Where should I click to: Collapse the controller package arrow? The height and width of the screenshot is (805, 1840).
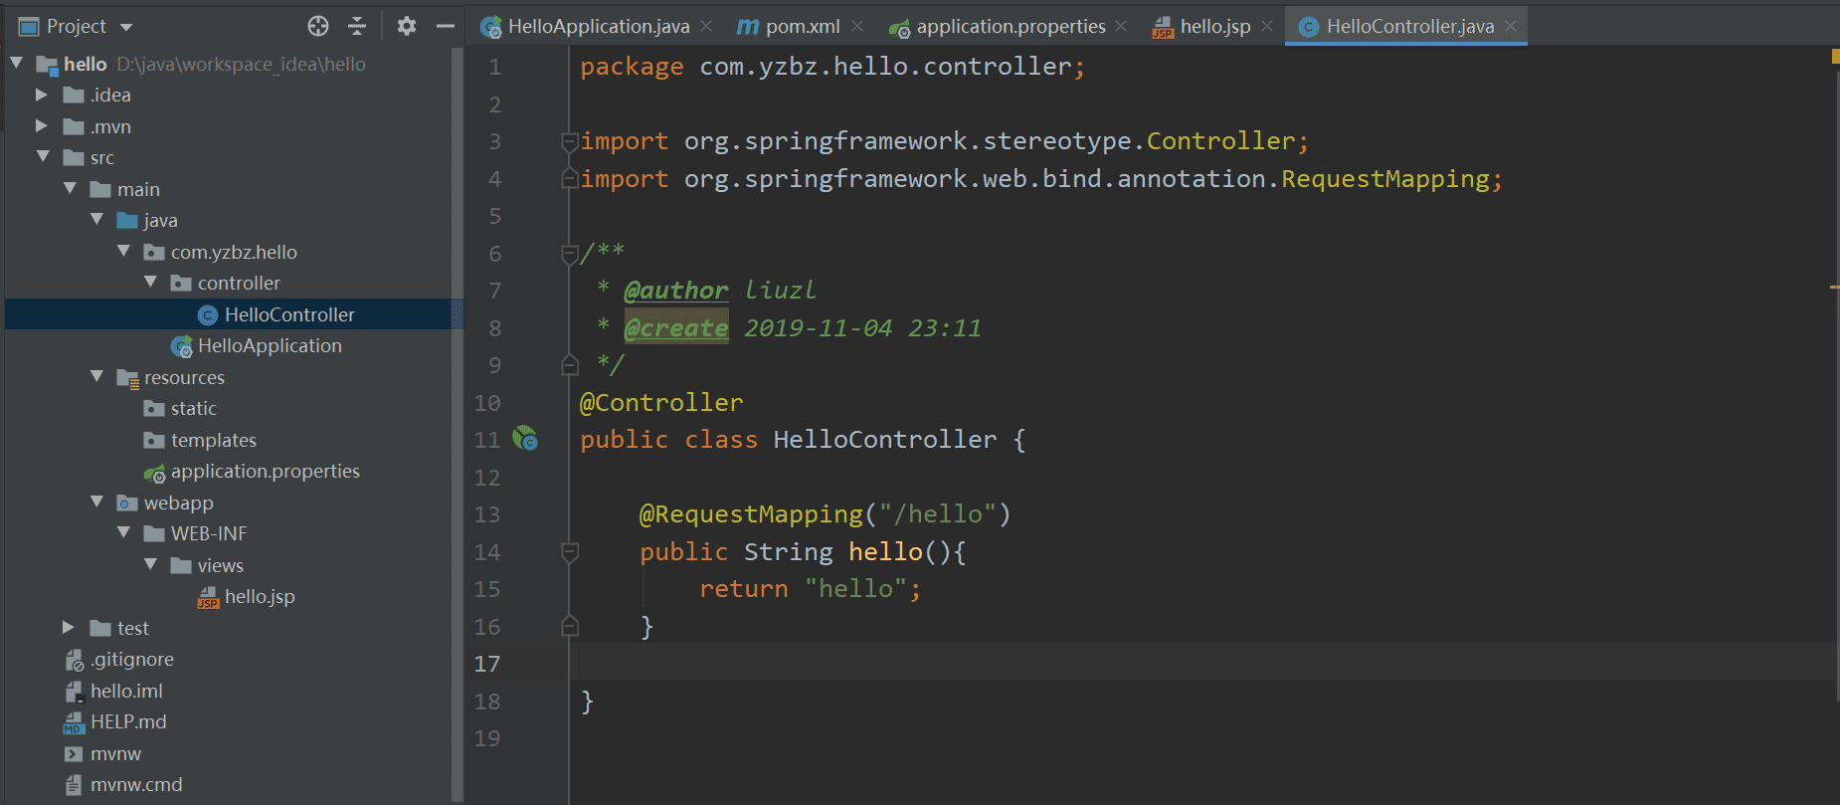point(150,283)
